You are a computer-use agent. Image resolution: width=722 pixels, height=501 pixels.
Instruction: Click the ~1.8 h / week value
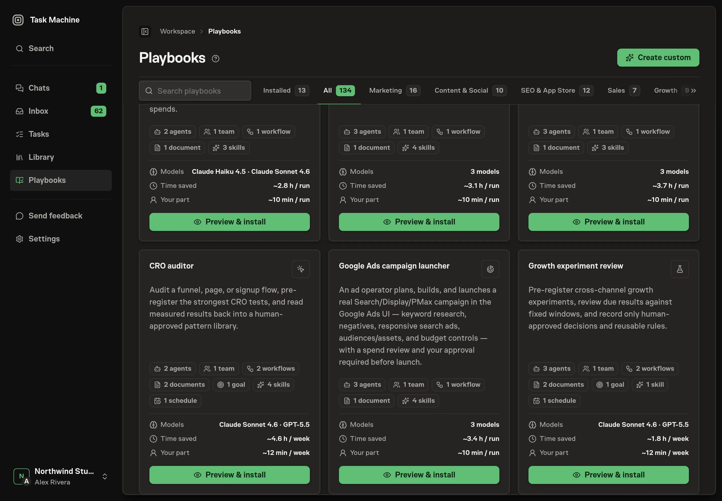click(668, 439)
